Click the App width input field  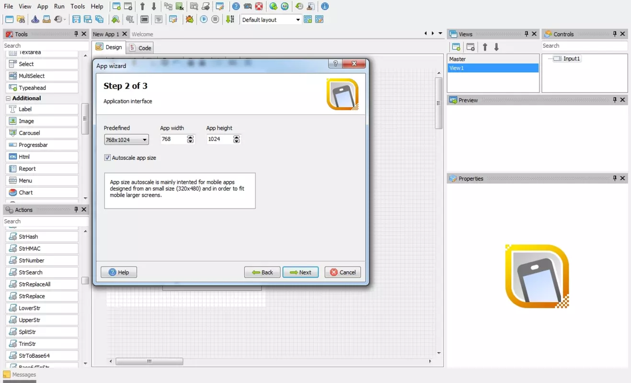click(x=173, y=139)
